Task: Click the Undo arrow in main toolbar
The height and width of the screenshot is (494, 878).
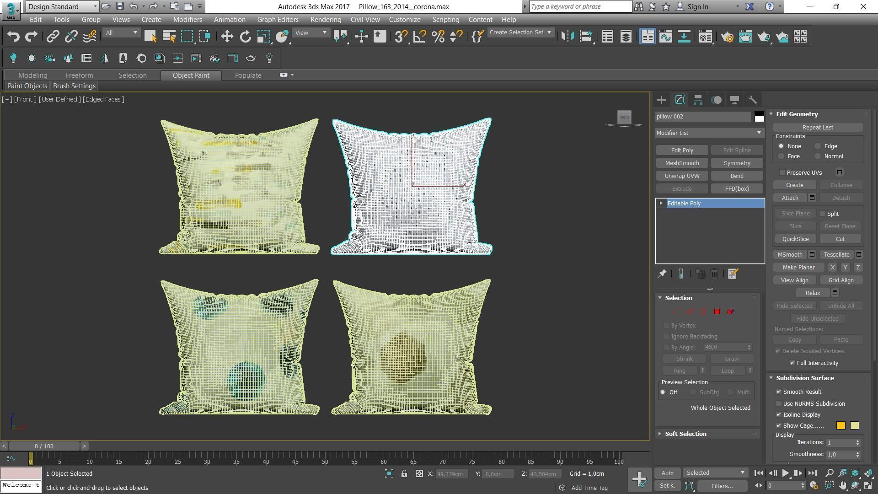Action: coord(13,37)
